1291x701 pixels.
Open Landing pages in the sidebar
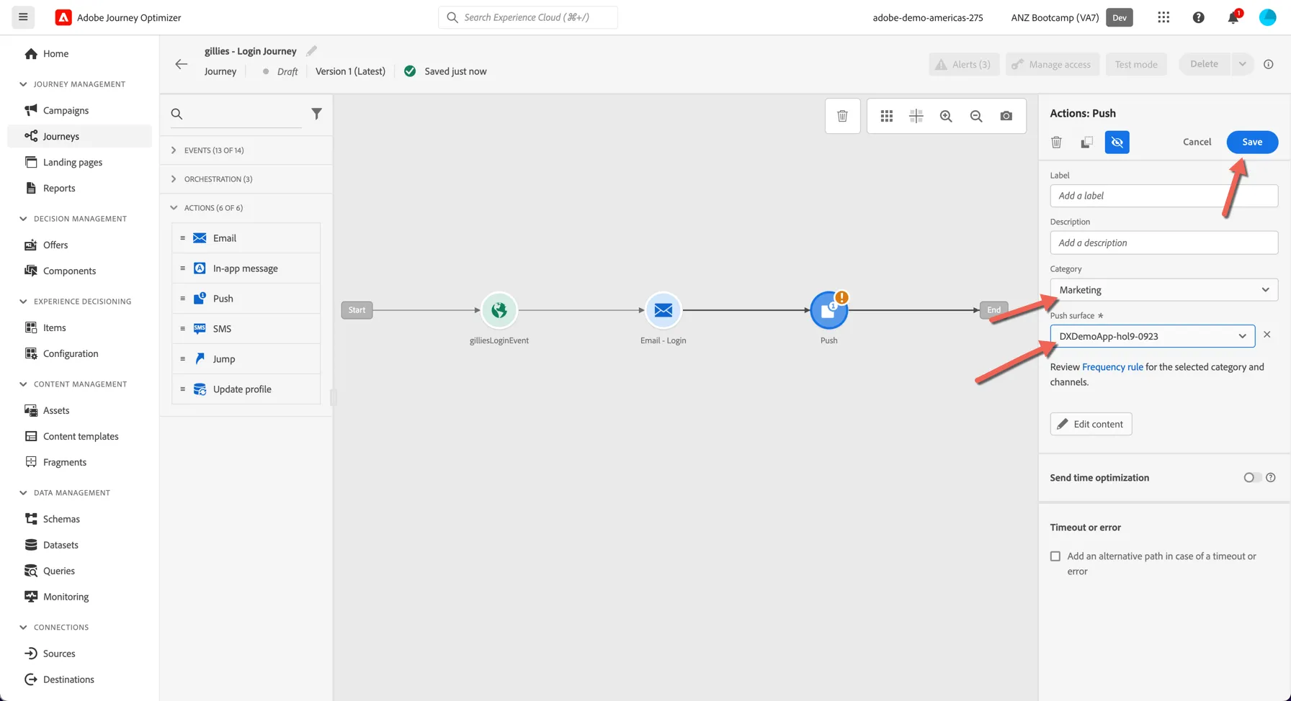coord(72,162)
